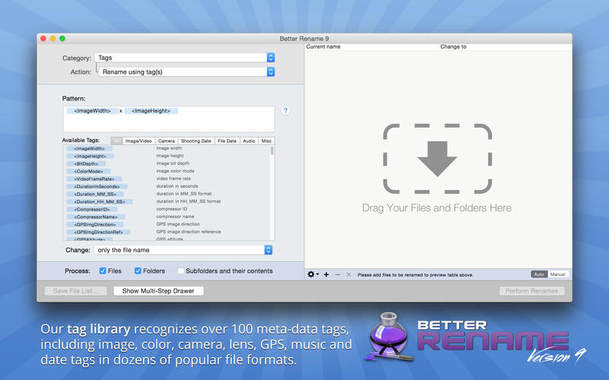
Task: Click the 'compressor name' description
Action: click(x=175, y=217)
